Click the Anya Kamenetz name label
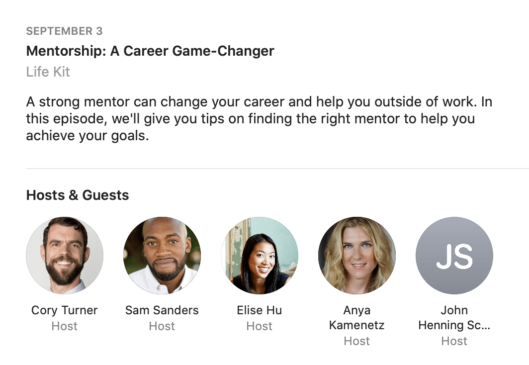529x365 pixels. coord(357,318)
